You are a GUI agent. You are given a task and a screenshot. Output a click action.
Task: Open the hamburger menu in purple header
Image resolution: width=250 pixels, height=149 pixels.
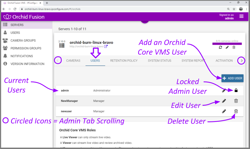[x=241, y=16]
